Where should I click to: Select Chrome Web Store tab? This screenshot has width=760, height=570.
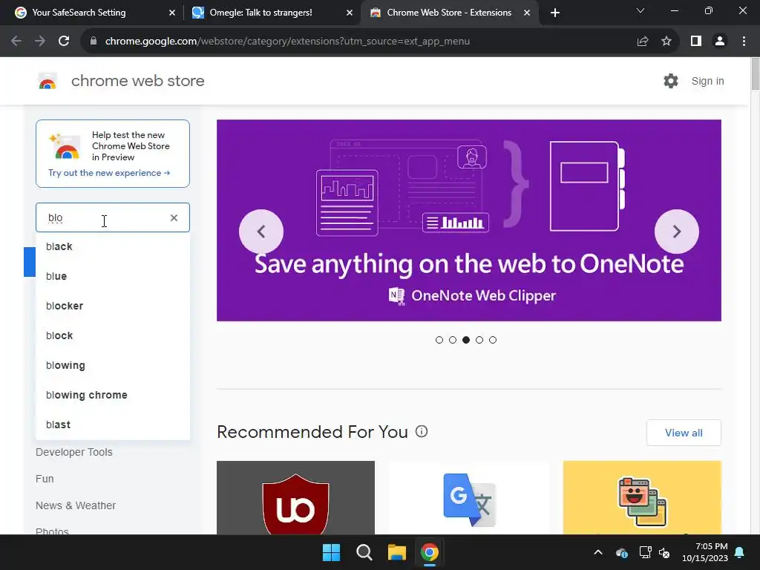pyautogui.click(x=449, y=13)
